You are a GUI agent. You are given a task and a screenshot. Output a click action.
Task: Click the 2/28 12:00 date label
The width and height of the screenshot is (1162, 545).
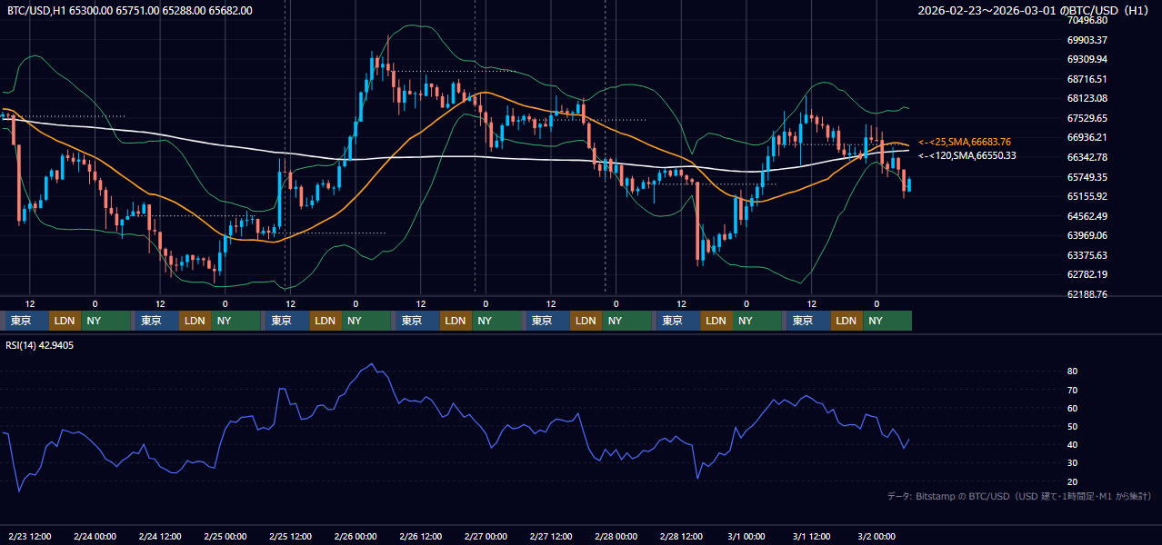coord(681,536)
